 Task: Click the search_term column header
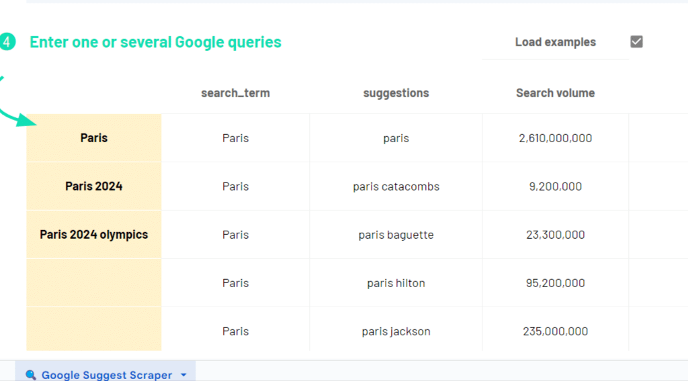(x=235, y=93)
